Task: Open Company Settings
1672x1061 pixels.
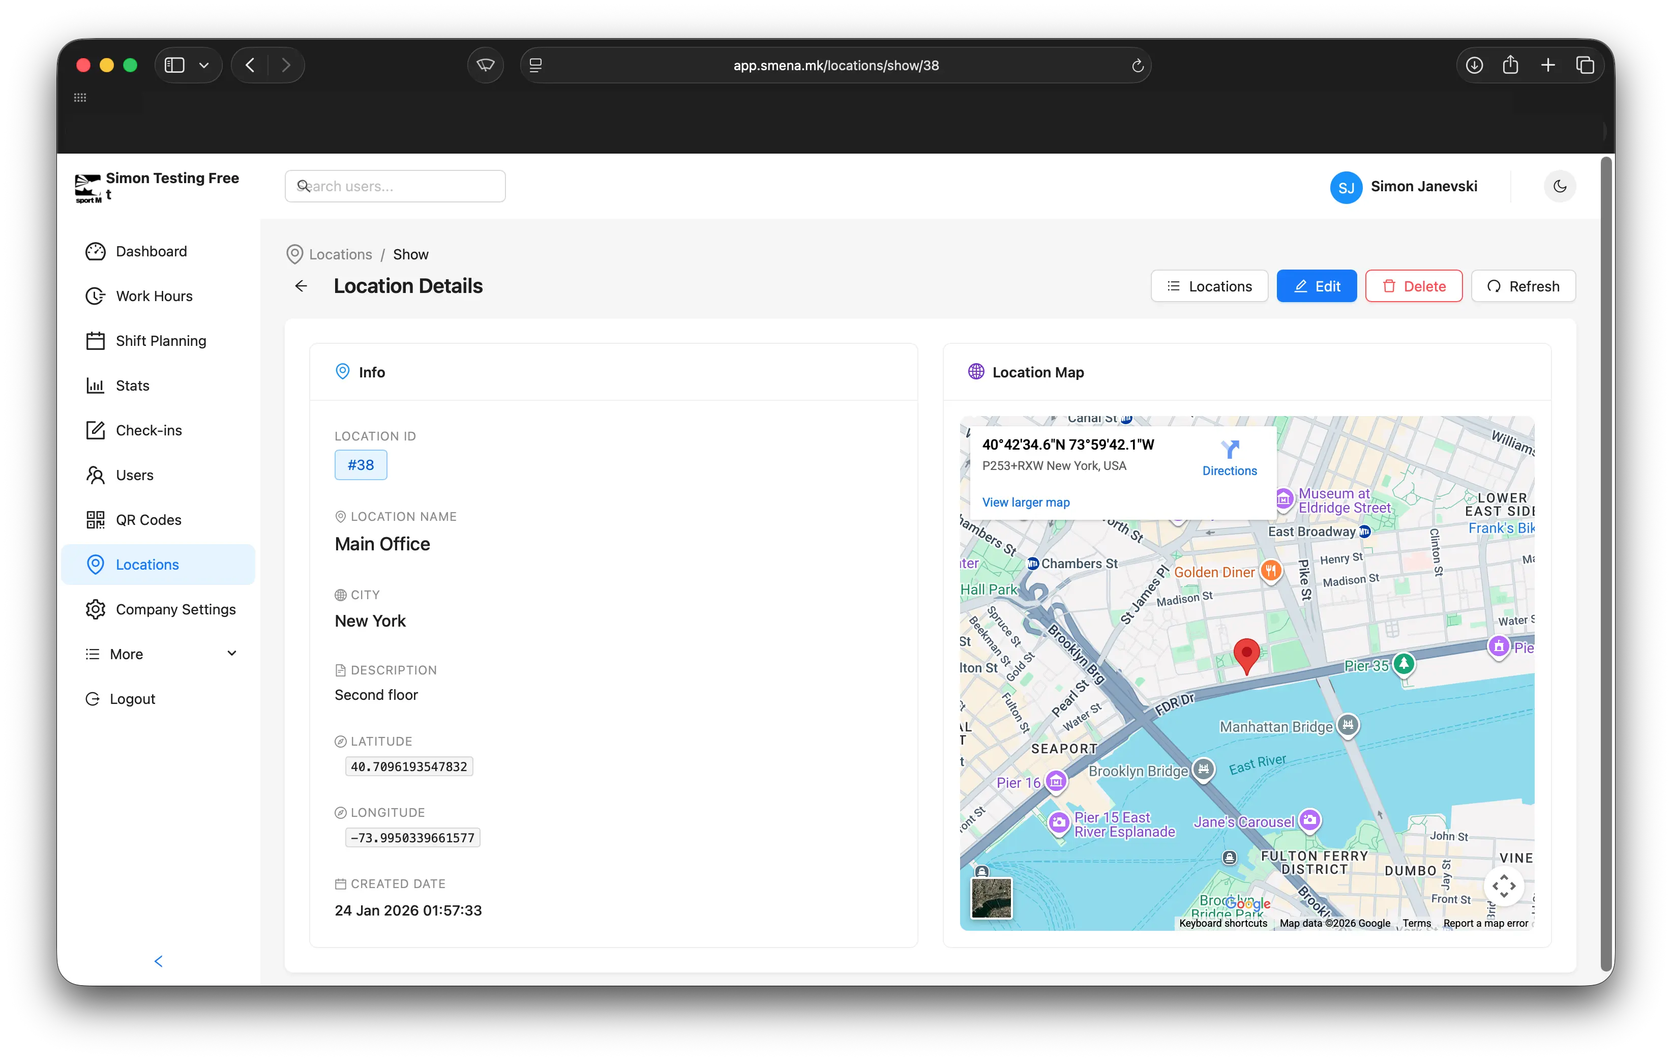Action: click(175, 609)
